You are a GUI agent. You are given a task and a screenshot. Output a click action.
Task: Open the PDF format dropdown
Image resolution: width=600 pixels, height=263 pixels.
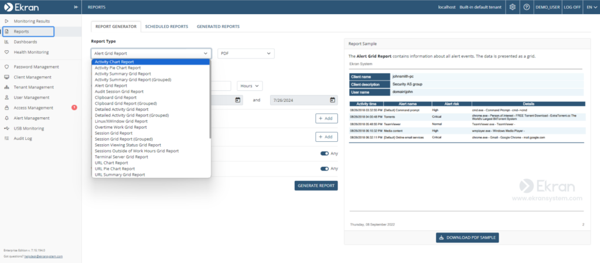(x=246, y=53)
